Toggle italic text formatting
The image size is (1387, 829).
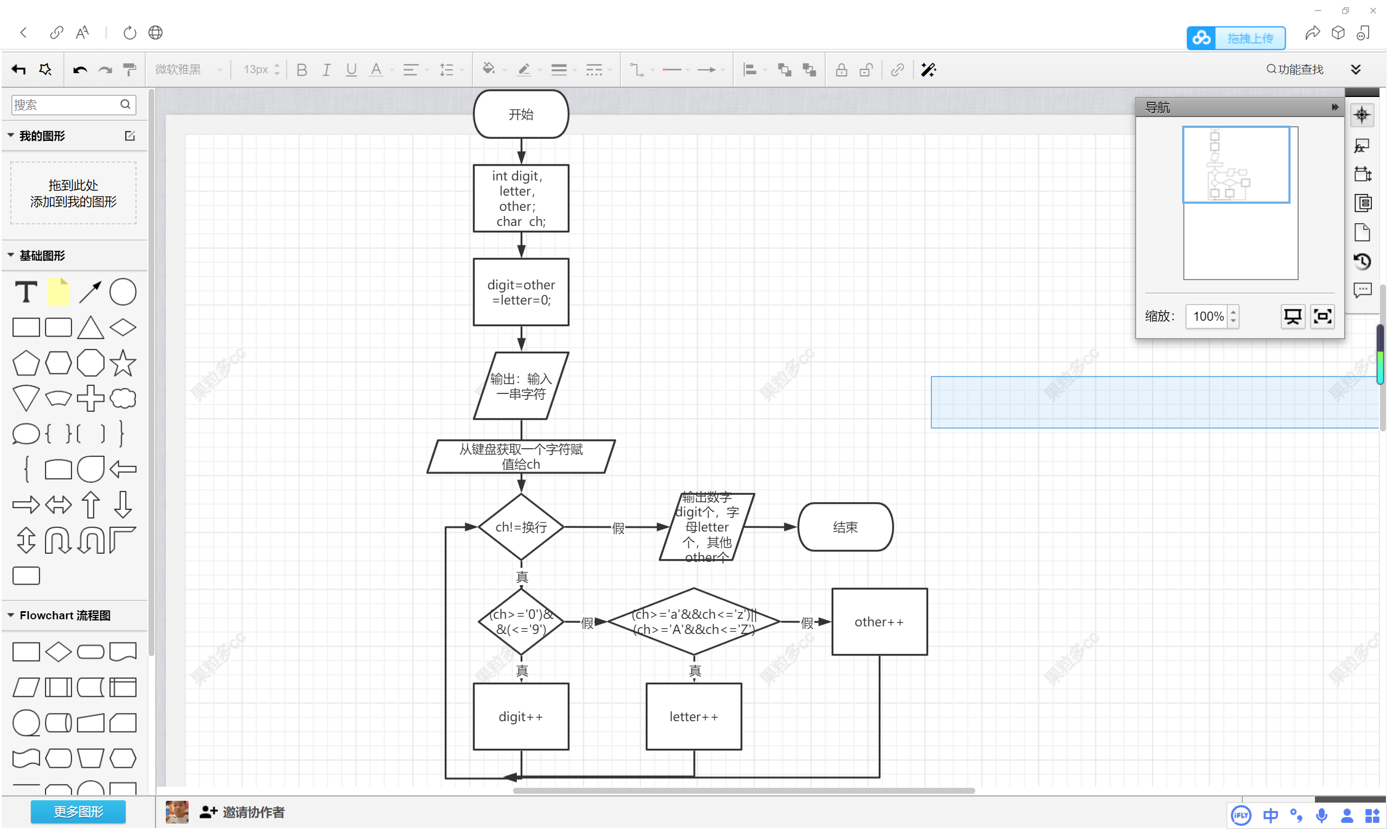326,70
